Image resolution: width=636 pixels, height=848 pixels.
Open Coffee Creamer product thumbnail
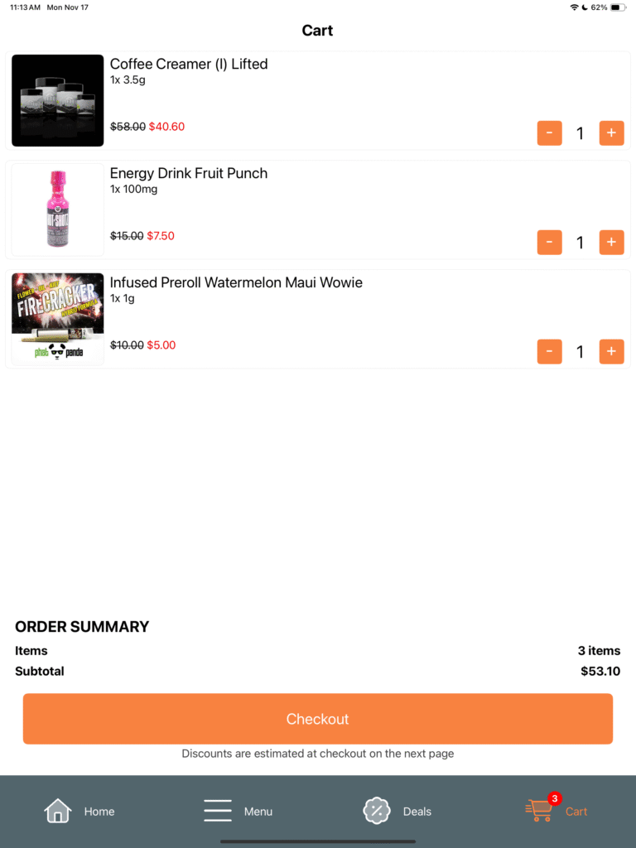[58, 100]
